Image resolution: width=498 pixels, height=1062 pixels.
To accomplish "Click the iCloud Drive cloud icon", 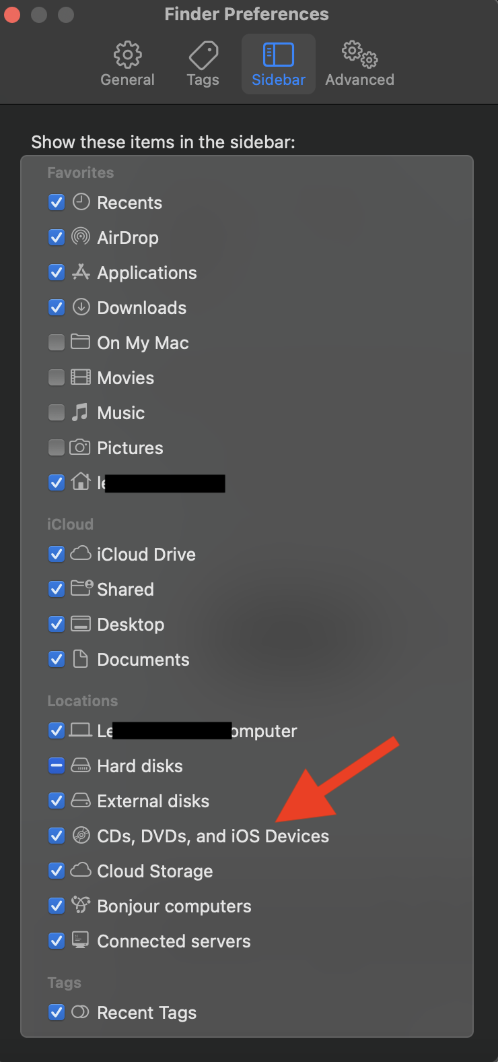I will [81, 554].
